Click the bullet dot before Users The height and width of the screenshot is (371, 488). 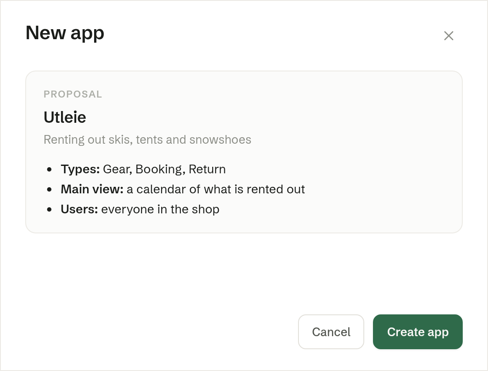(49, 209)
